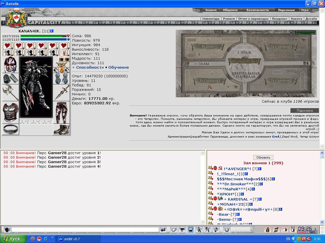Open the Анкета page
The image size is (325, 243).
click(x=297, y=19)
